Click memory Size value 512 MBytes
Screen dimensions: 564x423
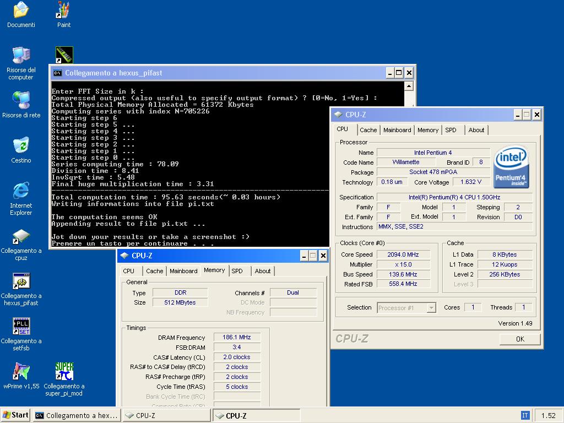(x=180, y=302)
